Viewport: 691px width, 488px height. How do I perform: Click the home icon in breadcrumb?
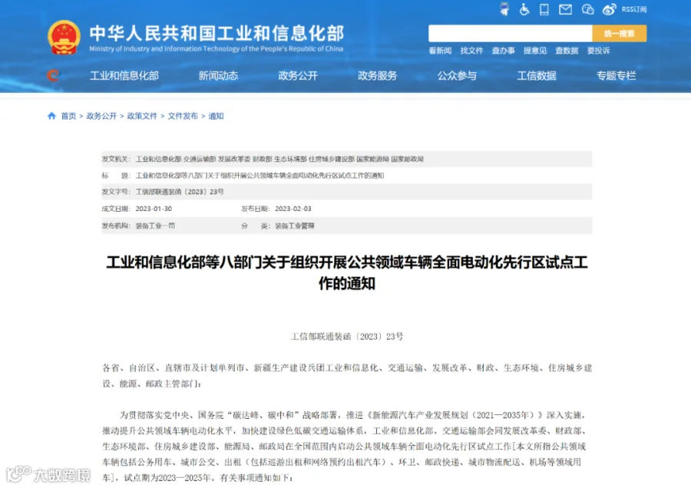51,116
